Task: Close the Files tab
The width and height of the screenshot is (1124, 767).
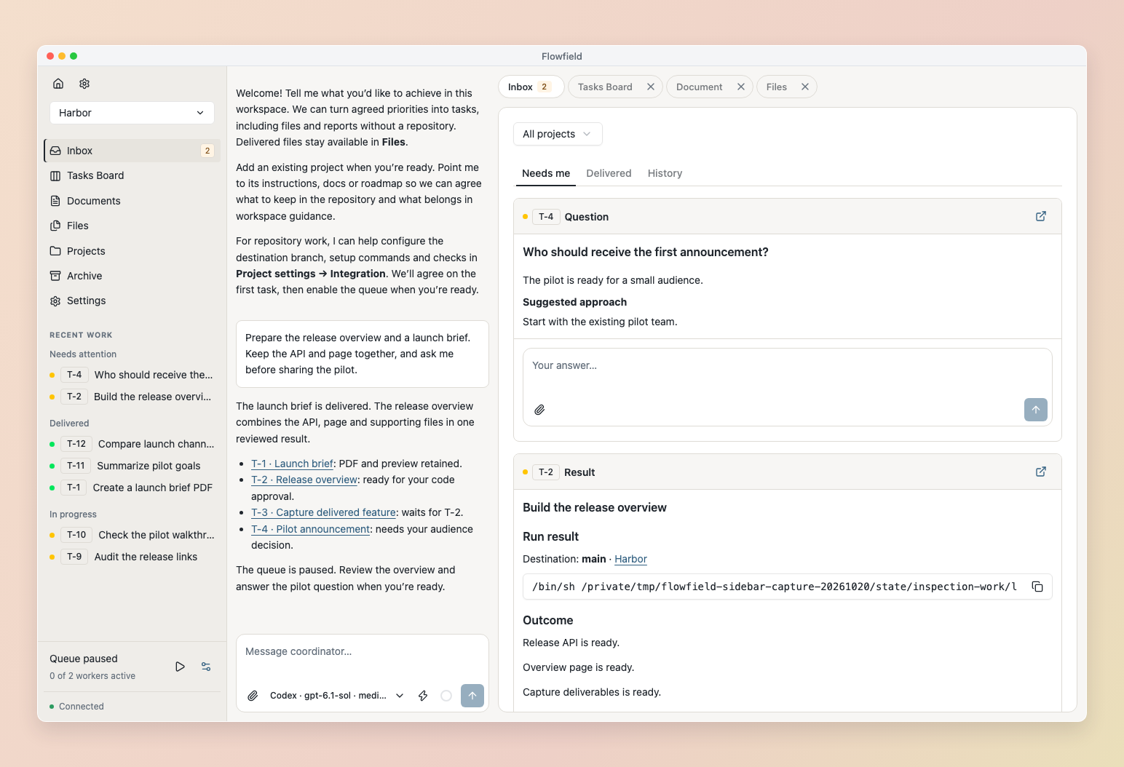Action: tap(805, 87)
